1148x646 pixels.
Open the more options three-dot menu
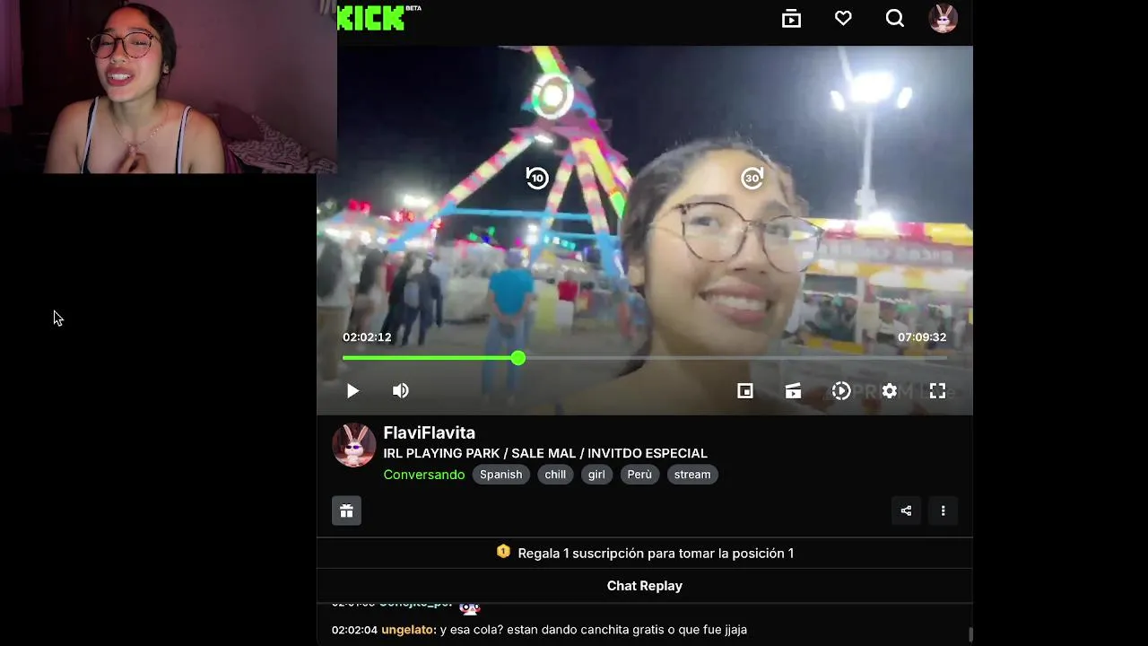pyautogui.click(x=943, y=511)
